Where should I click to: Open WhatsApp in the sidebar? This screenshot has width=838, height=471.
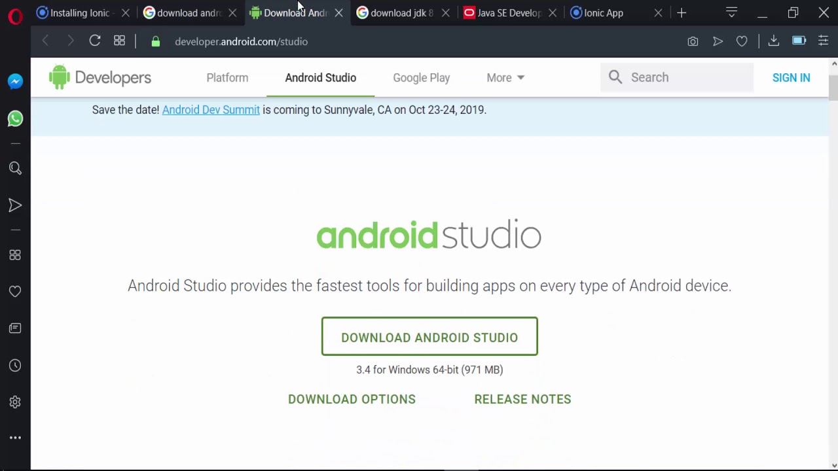15,118
